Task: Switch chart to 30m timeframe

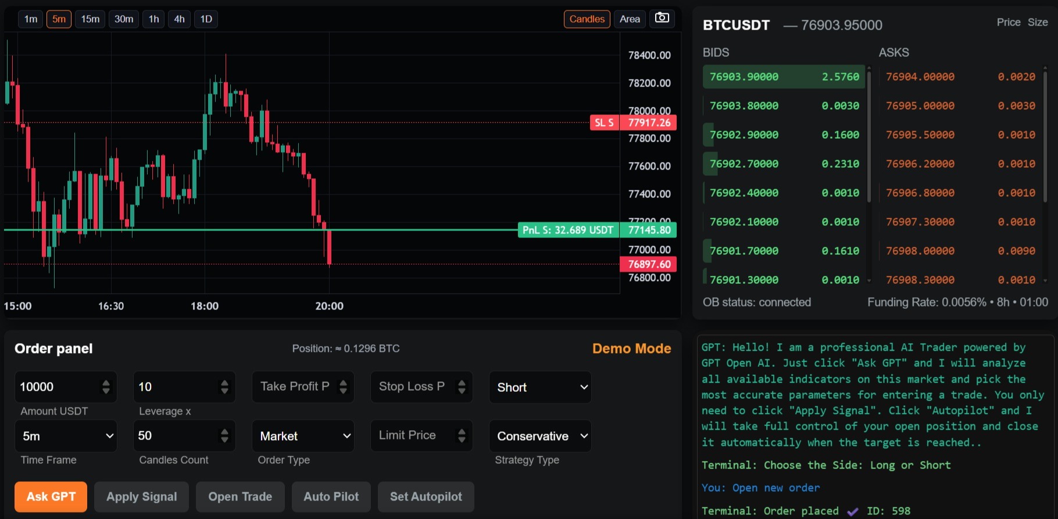Action: tap(124, 19)
